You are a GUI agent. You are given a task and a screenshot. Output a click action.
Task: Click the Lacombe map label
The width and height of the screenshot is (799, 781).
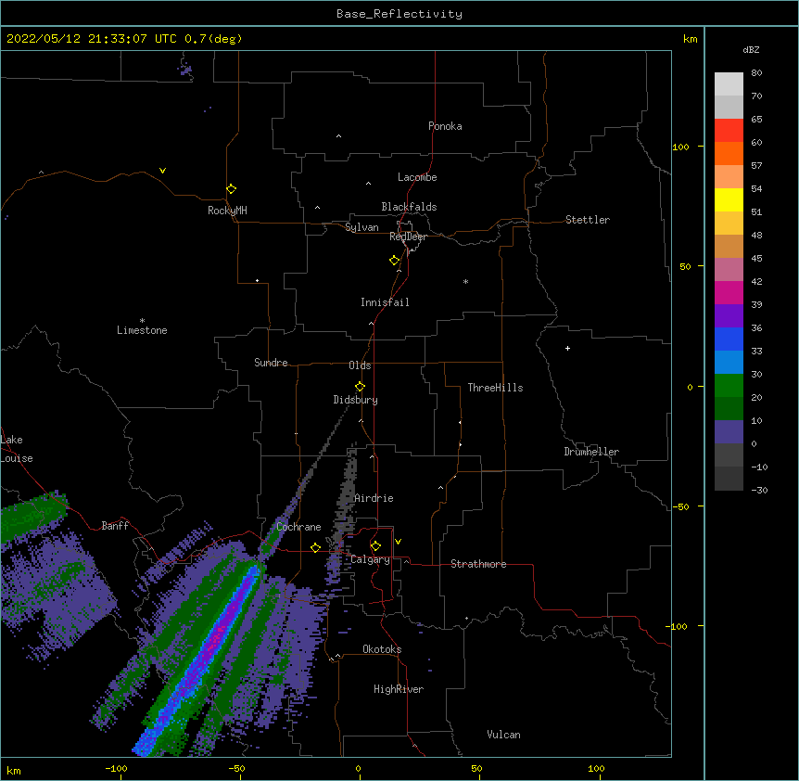[417, 177]
